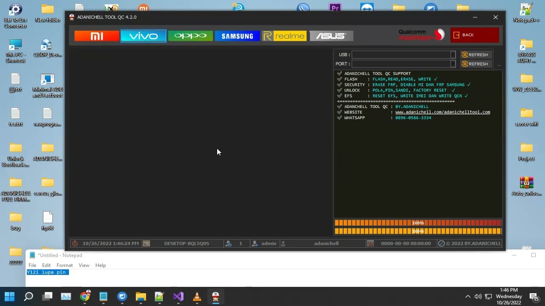This screenshot has width=545, height=306.
Task: Click the ADANICHELL TOOL title bar icon
Action: point(72,17)
